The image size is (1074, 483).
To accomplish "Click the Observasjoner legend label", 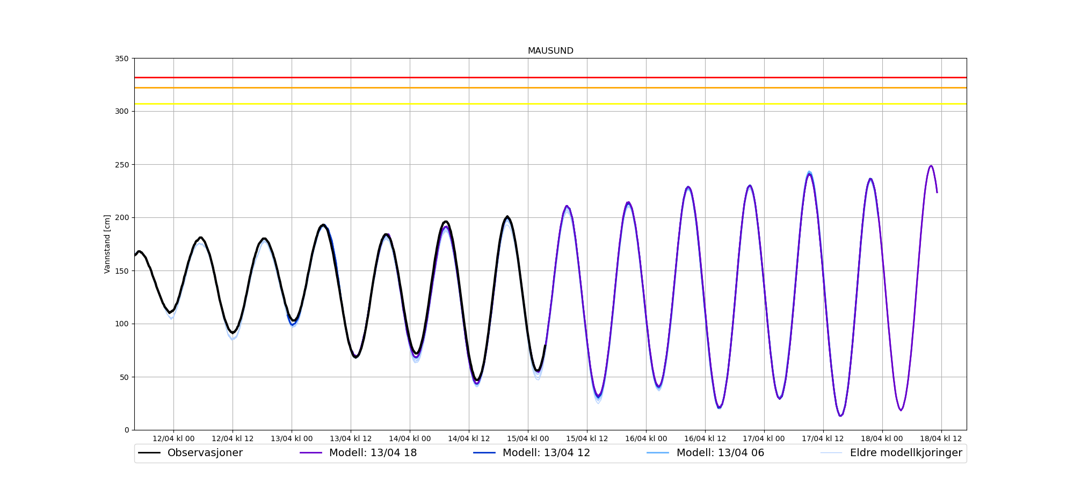I will (205, 453).
